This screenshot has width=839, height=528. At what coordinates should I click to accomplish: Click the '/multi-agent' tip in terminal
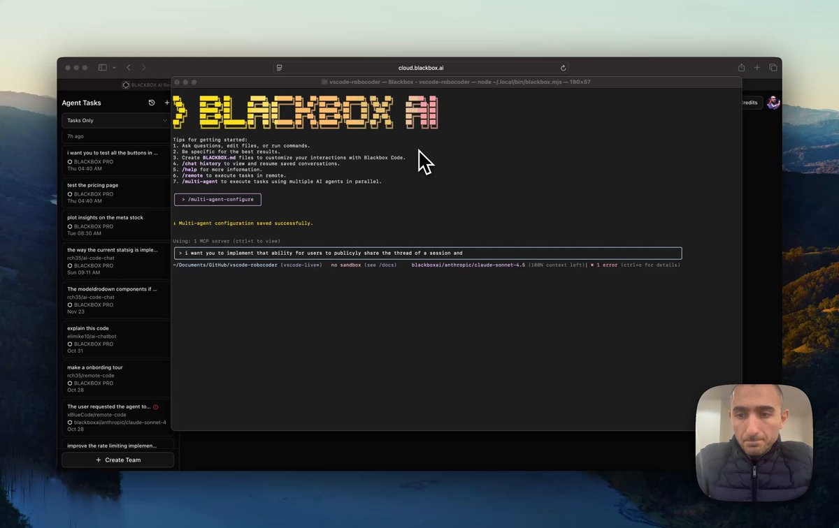pyautogui.click(x=199, y=181)
